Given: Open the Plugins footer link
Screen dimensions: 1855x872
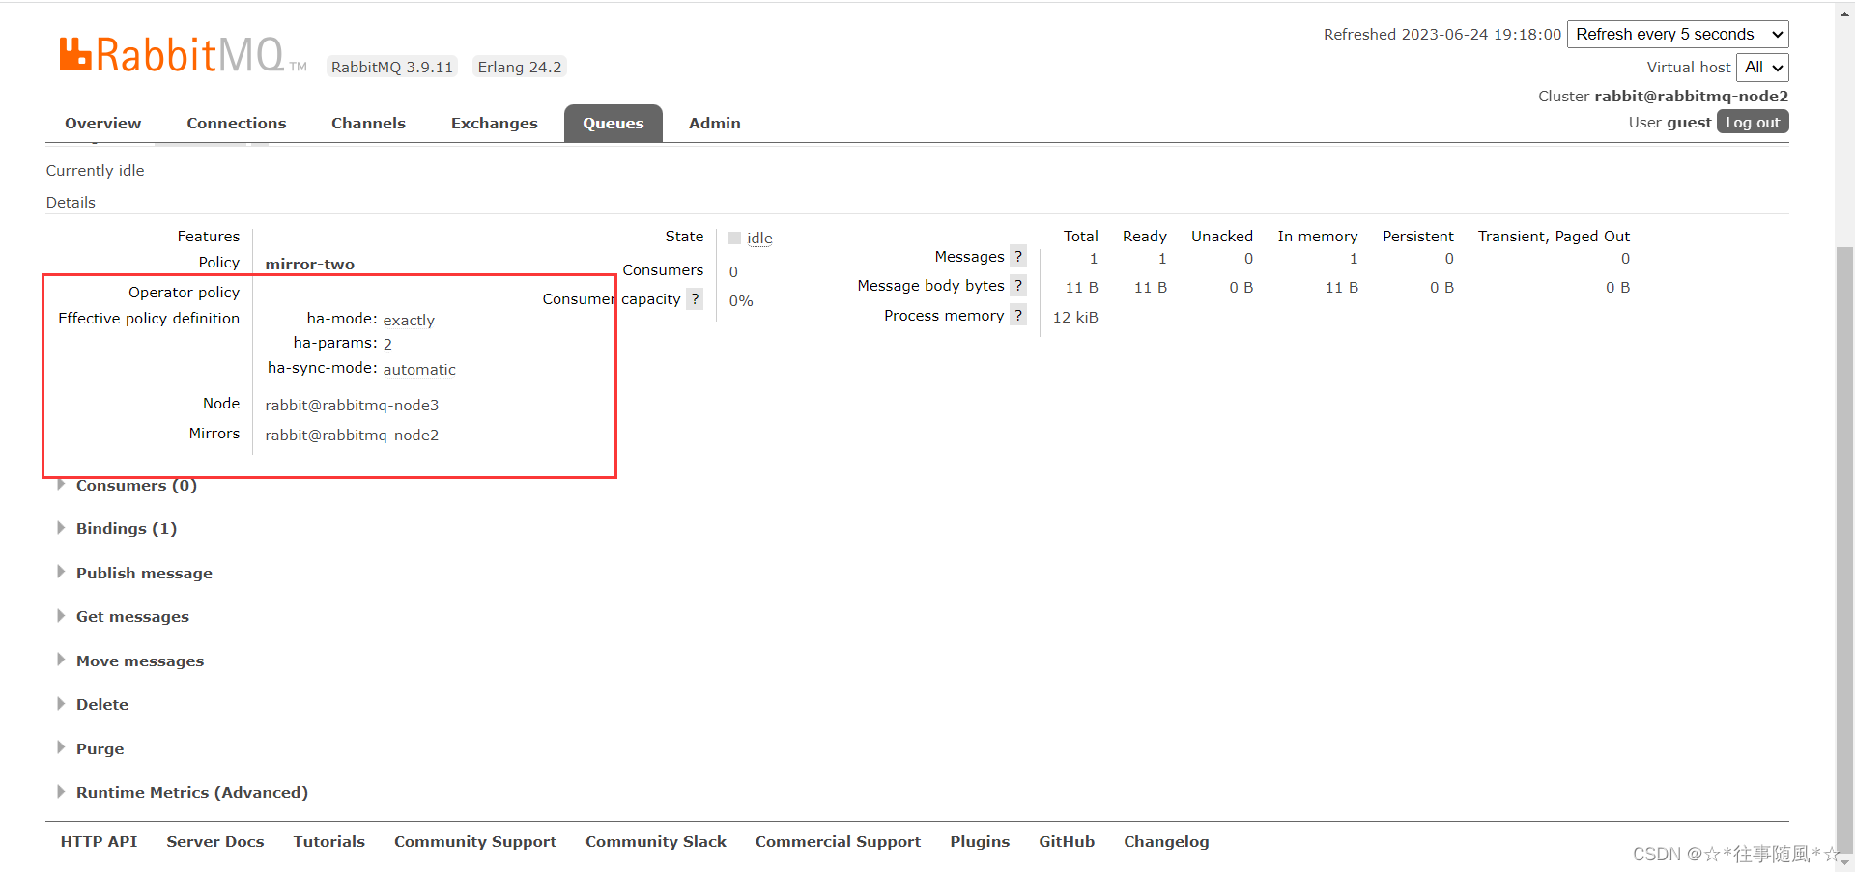Looking at the screenshot, I should tap(980, 841).
